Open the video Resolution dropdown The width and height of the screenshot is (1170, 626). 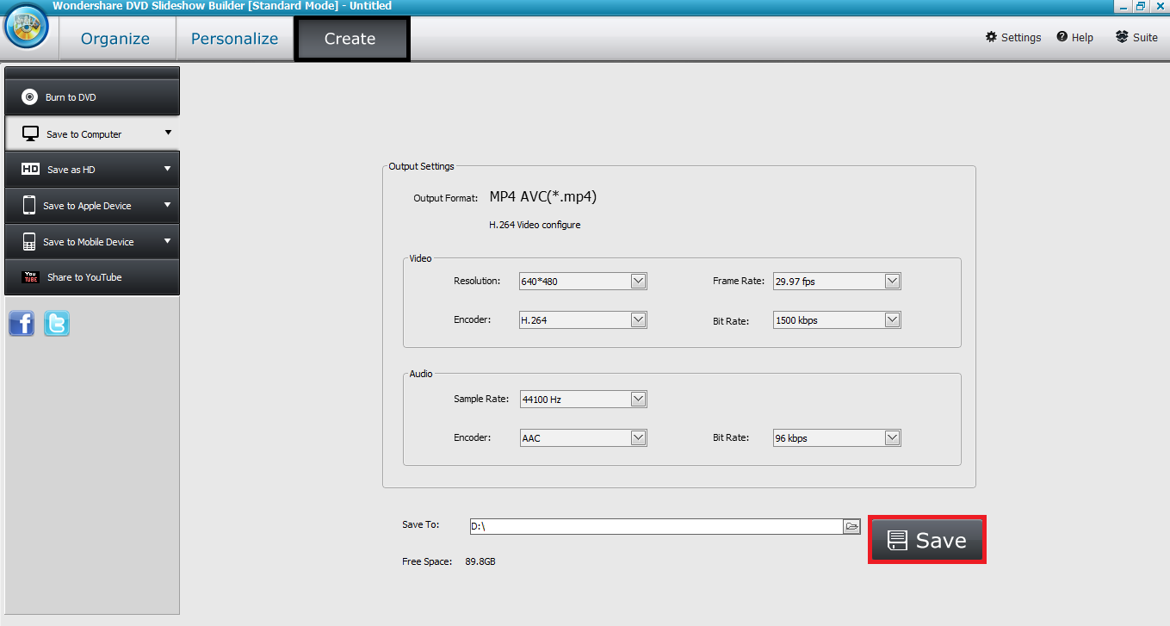click(x=583, y=281)
